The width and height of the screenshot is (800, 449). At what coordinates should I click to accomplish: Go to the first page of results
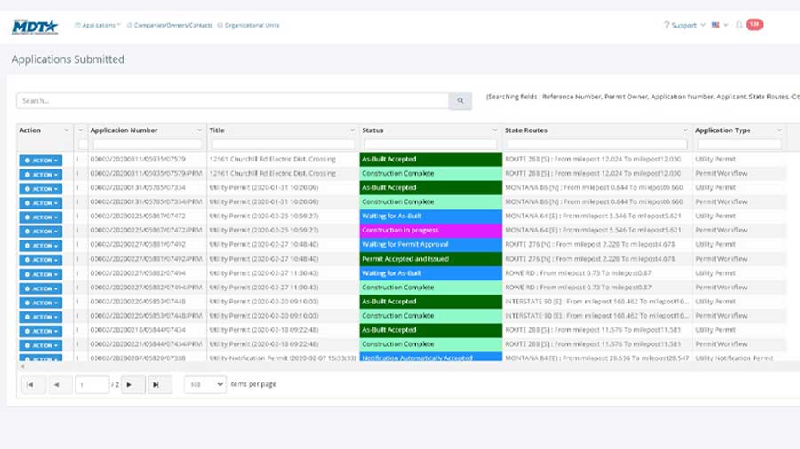tap(28, 384)
